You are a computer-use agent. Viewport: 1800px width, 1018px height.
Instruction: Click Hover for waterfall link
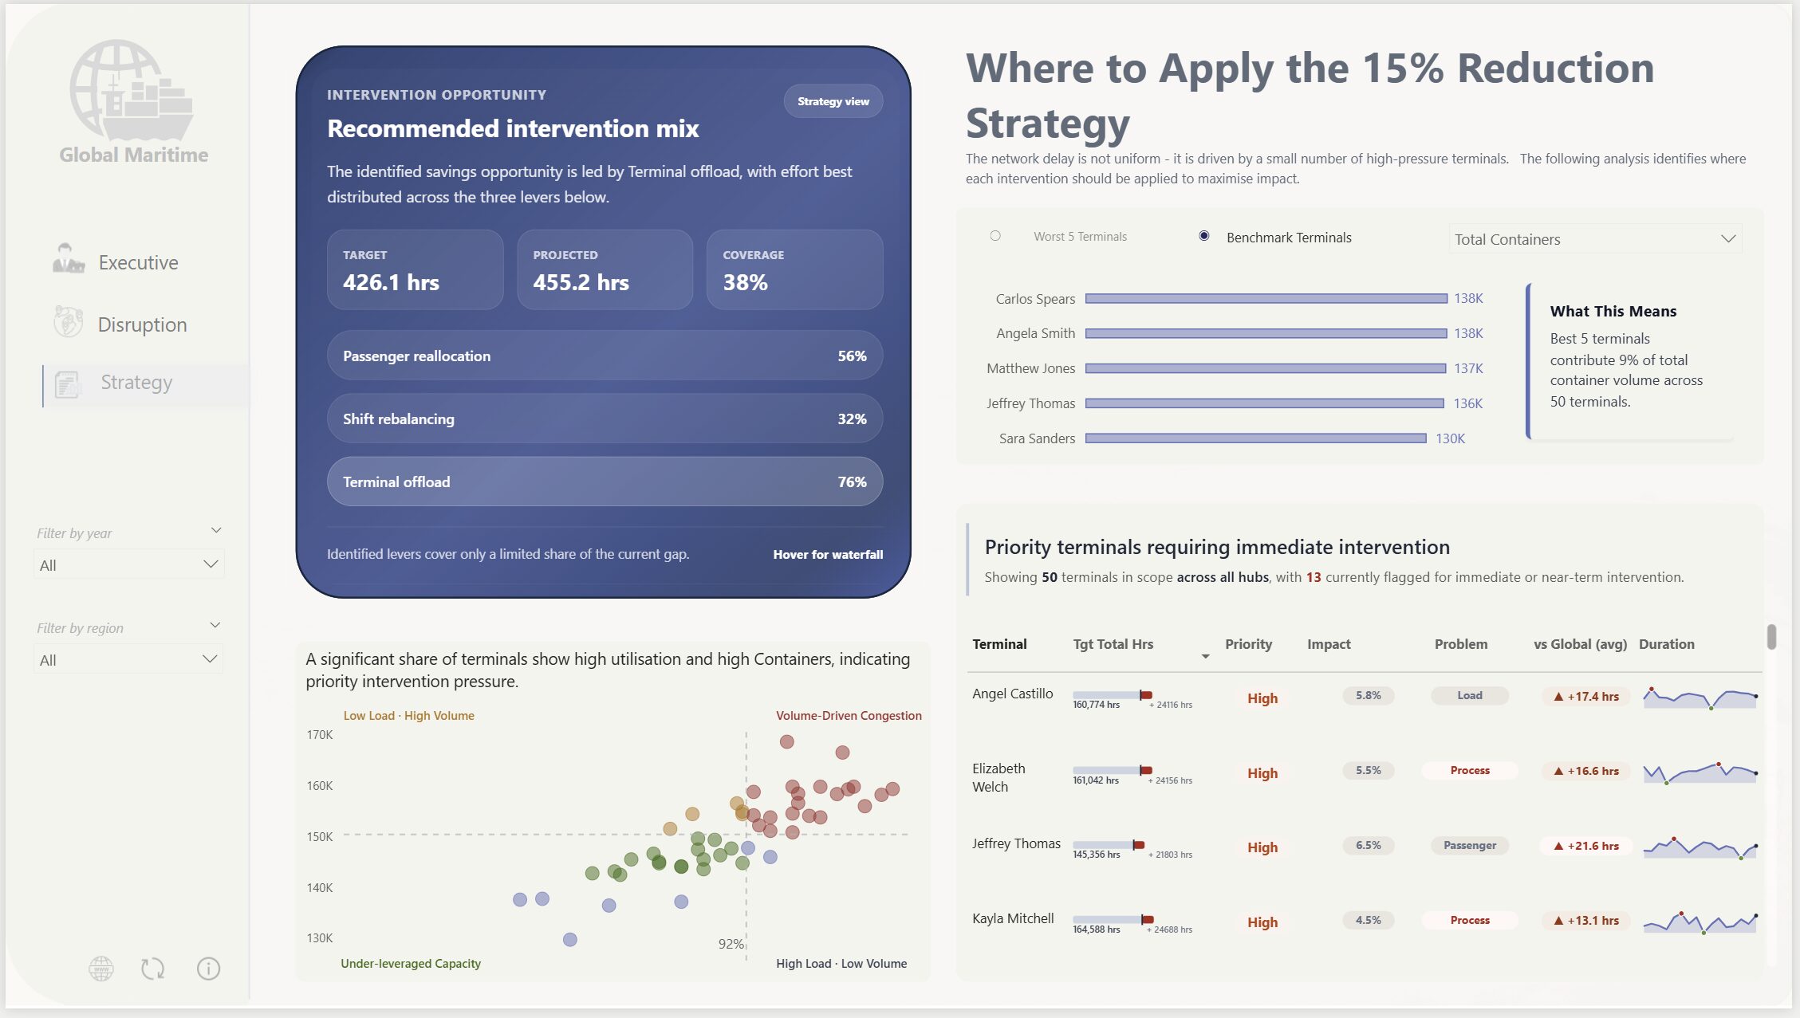(827, 554)
